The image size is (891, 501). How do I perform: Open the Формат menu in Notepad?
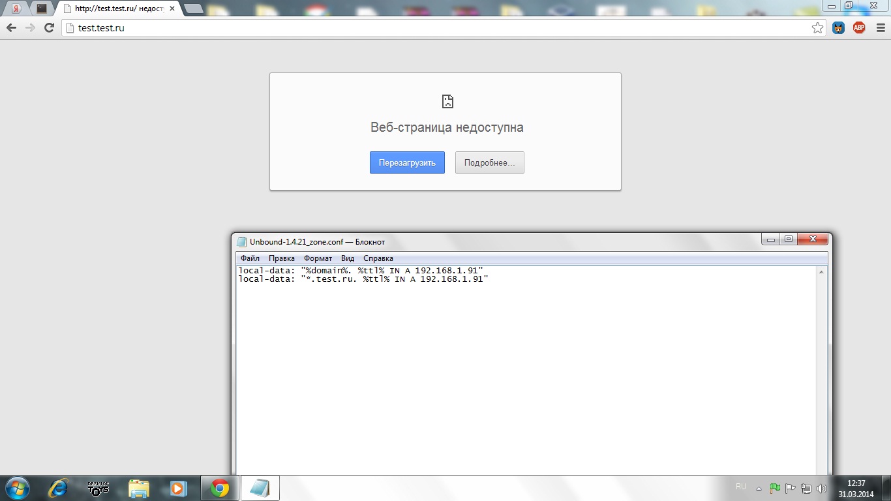click(318, 258)
